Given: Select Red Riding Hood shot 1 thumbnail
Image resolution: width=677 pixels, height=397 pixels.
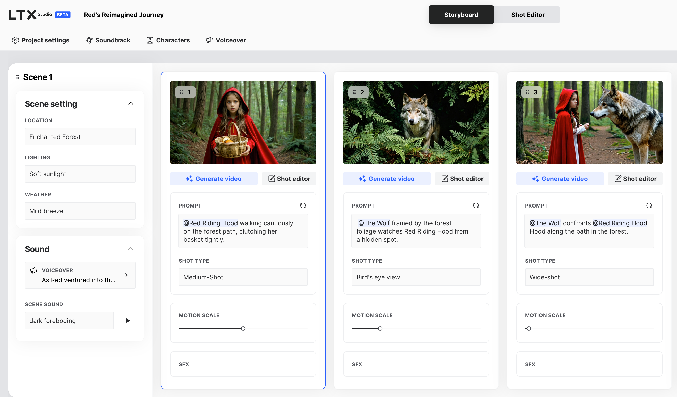Looking at the screenshot, I should pos(243,123).
